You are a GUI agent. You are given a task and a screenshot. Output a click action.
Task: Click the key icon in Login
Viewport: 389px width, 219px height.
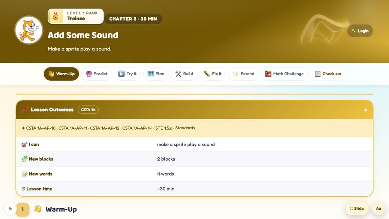point(354,31)
